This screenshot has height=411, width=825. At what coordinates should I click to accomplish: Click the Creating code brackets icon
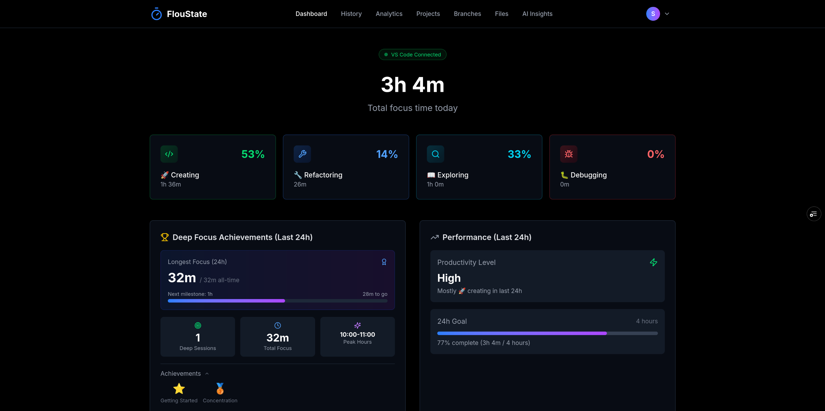click(169, 154)
